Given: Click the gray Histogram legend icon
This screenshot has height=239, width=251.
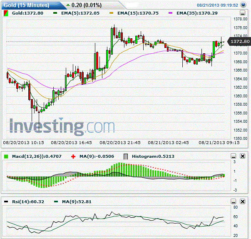Looking at the screenshot, I should tap(126, 157).
